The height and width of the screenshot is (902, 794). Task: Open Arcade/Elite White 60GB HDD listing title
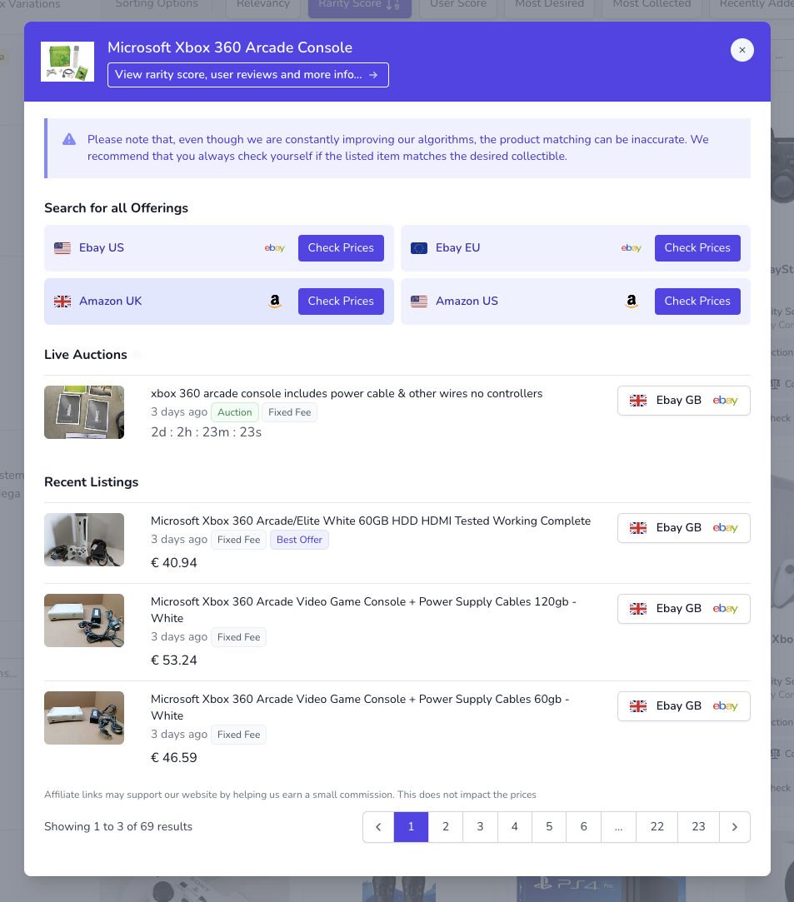371,521
